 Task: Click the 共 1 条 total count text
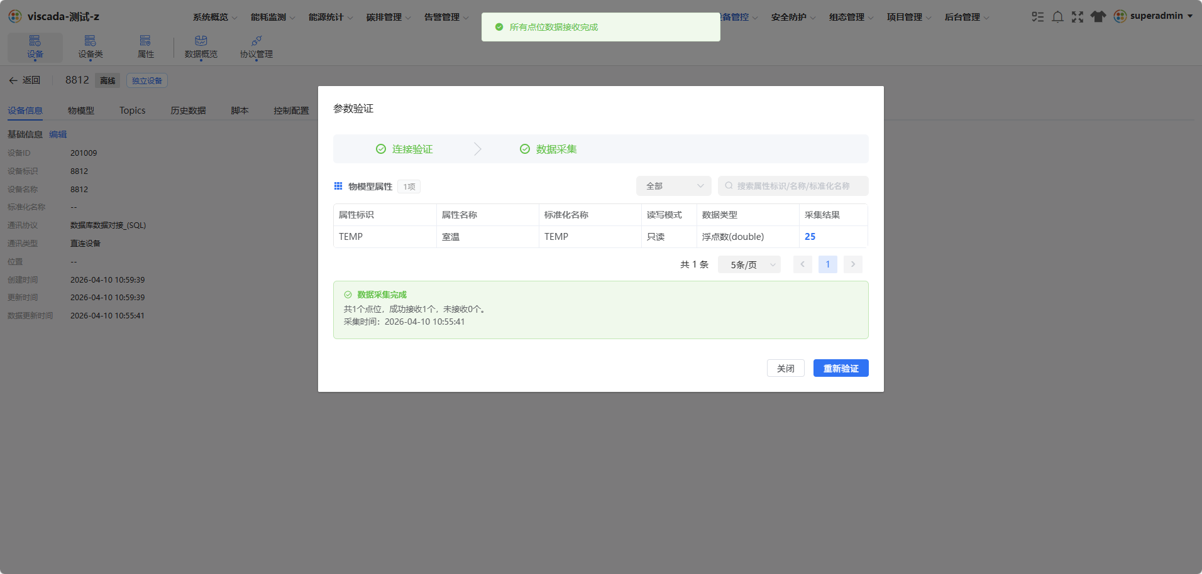pos(695,264)
